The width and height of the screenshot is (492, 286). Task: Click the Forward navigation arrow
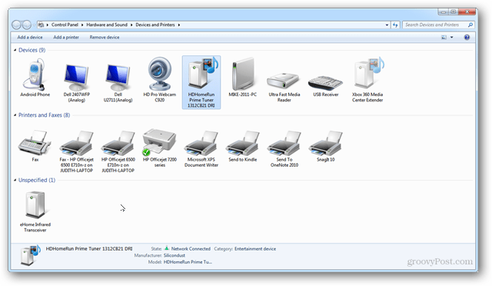pos(27,25)
